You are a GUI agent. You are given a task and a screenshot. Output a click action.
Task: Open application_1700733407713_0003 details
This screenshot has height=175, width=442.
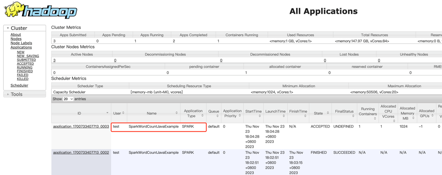[81, 126]
